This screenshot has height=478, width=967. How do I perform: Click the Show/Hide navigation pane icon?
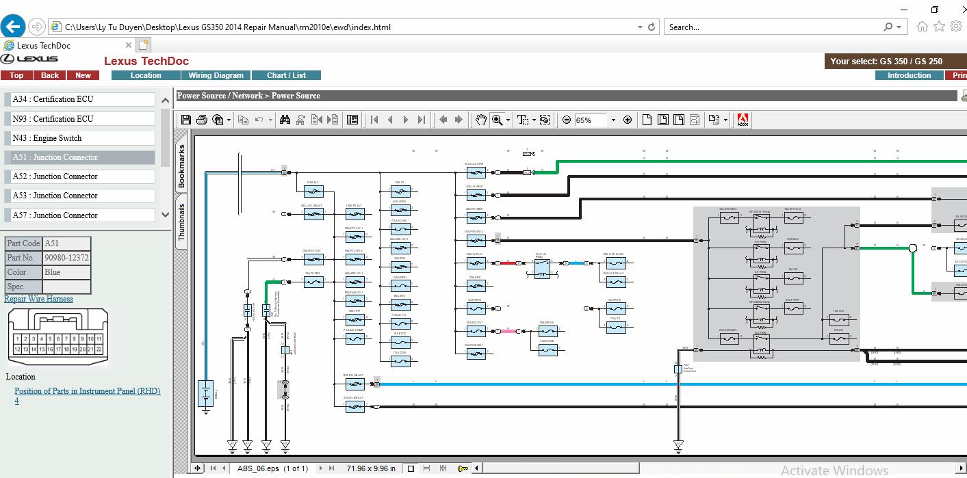[352, 120]
